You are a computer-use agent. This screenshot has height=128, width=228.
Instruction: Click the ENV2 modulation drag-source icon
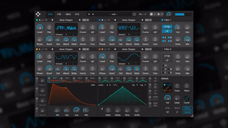click(x=62, y=78)
